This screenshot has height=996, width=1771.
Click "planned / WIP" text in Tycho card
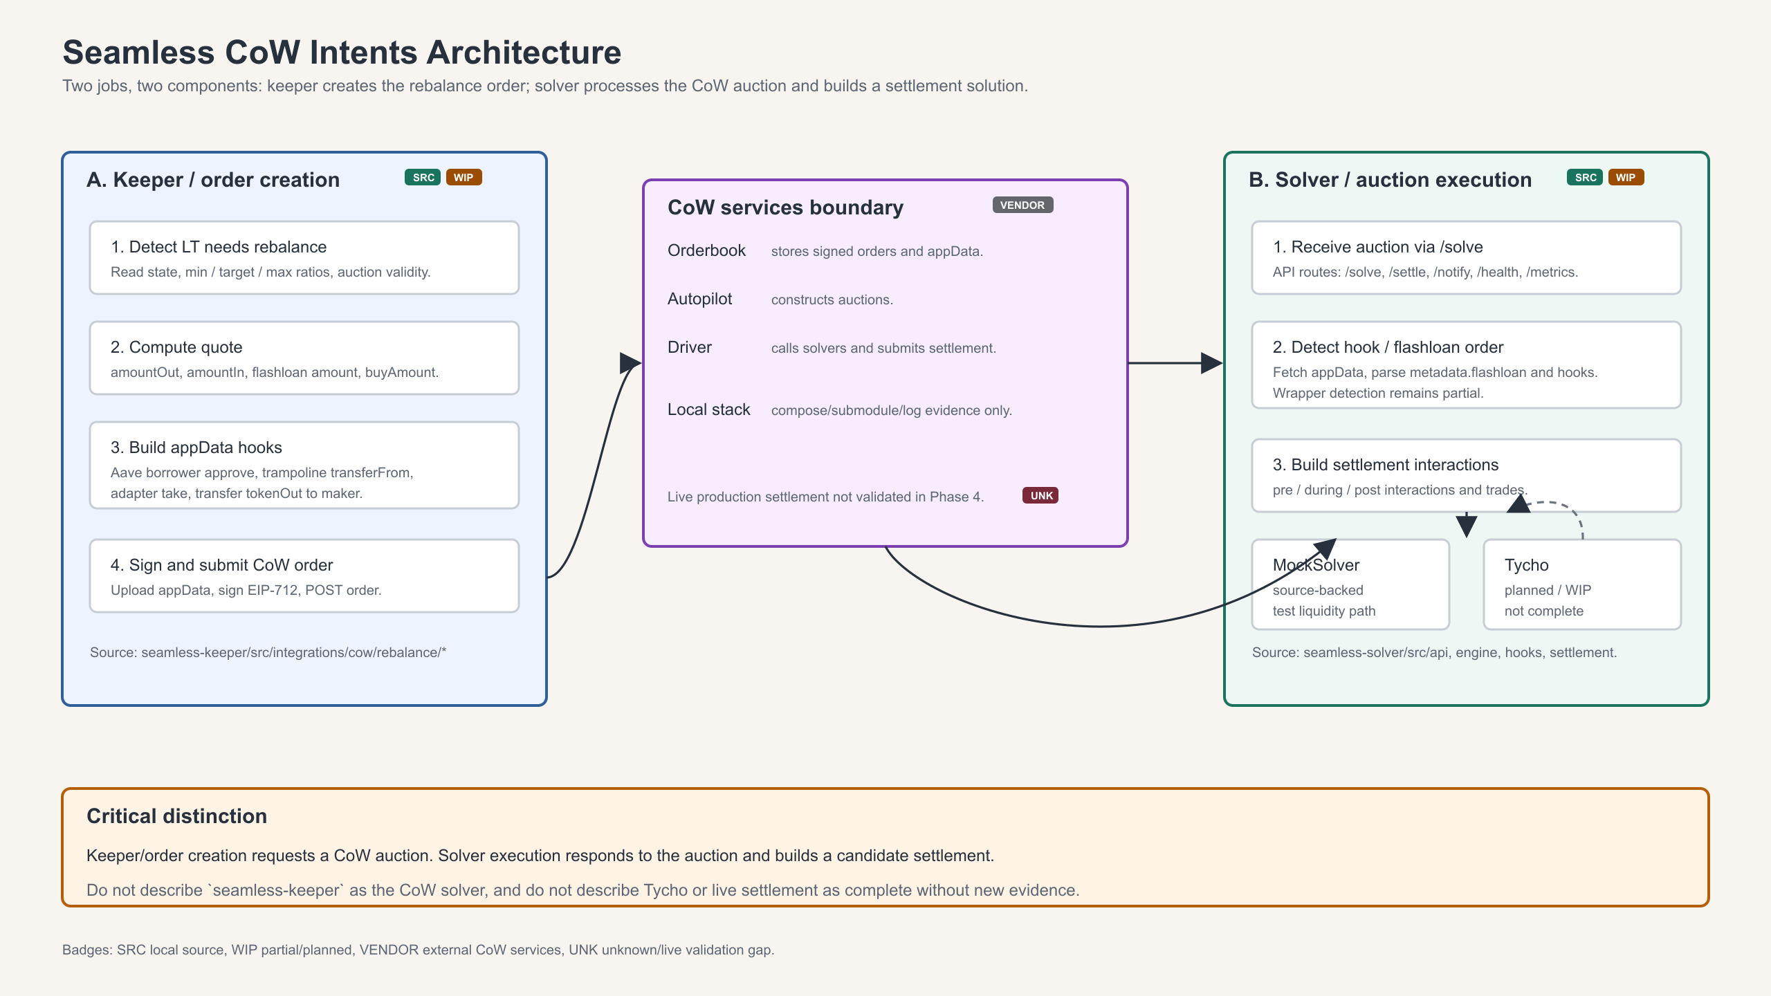point(1548,590)
